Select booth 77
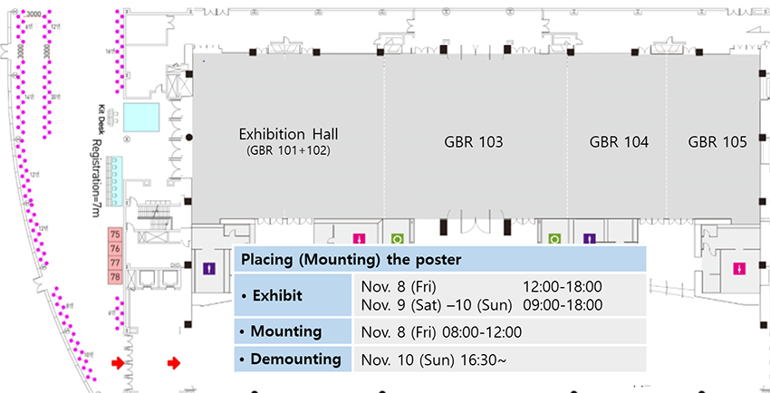 tap(115, 262)
